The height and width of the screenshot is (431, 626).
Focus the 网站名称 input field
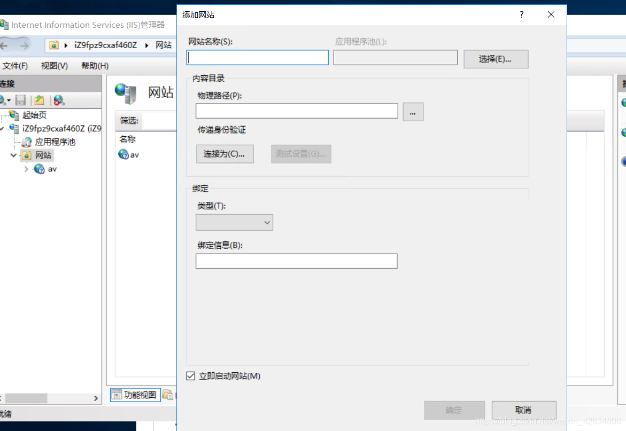[258, 58]
